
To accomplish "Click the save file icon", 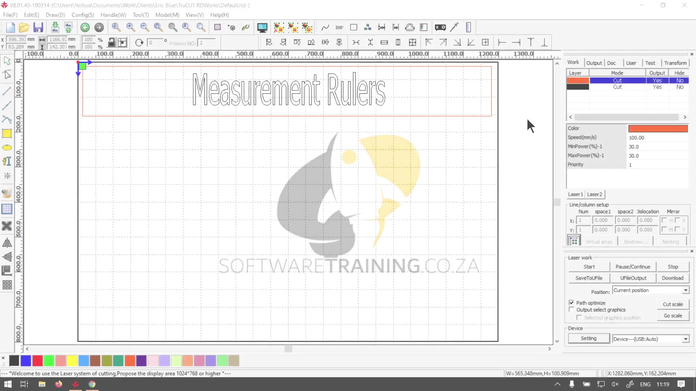I will coord(38,28).
